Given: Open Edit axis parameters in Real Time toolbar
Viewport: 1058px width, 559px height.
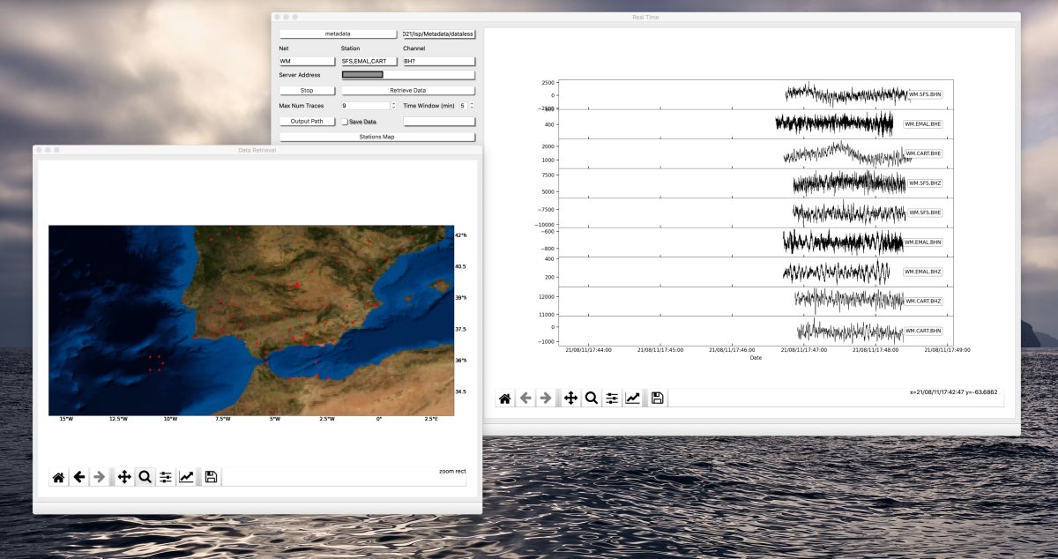Looking at the screenshot, I should pyautogui.click(x=632, y=399).
